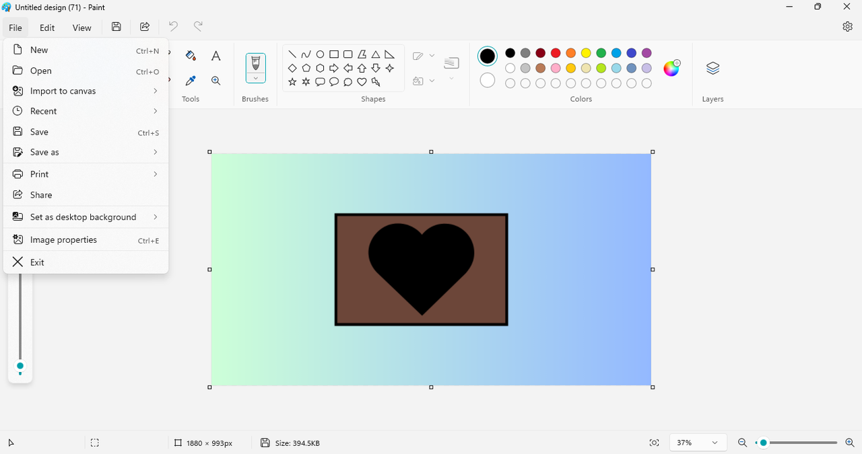Select the Oval callout shape
Screen dimensions: 862x454
point(334,82)
